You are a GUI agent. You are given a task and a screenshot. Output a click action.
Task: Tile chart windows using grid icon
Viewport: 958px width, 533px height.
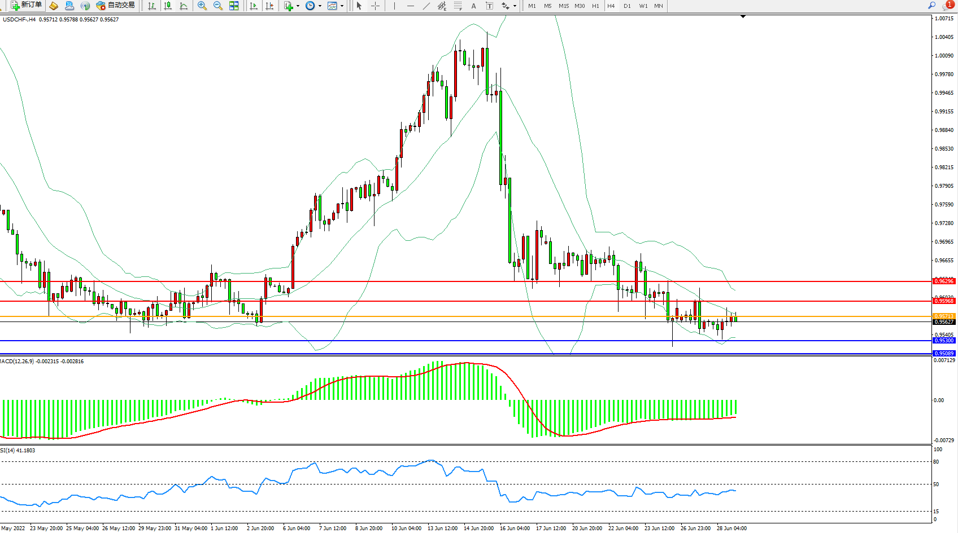tap(234, 6)
